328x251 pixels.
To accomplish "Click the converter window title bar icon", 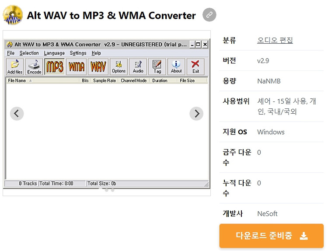I will [x=10, y=45].
